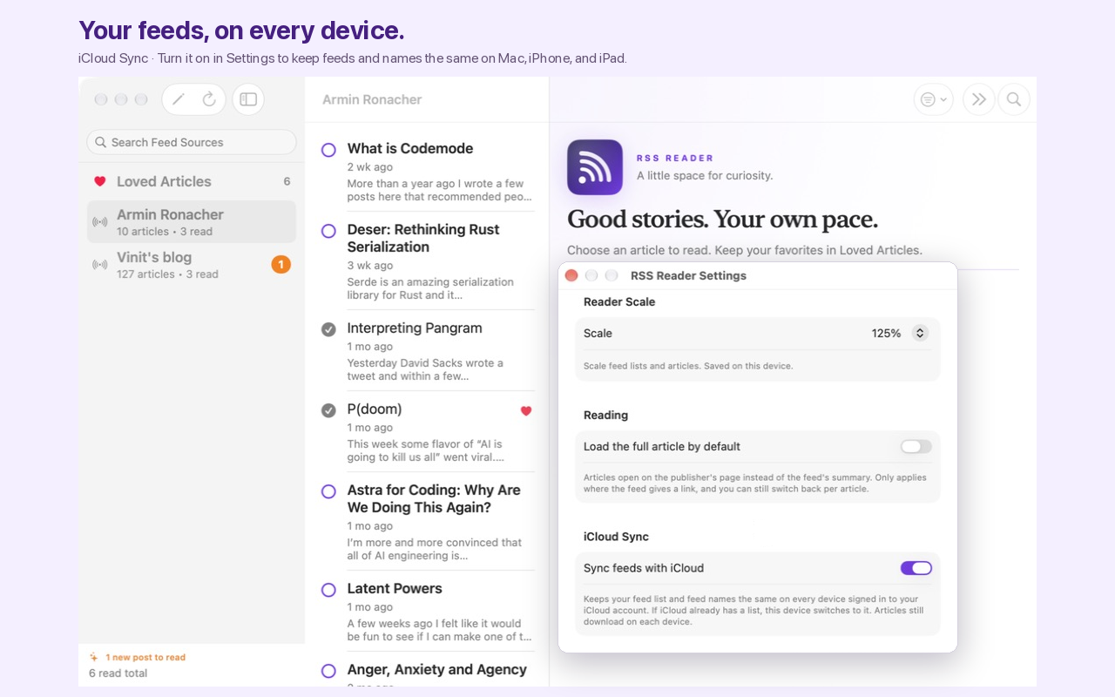
Task: Toggle the read checkmark on P(doom)
Action: click(328, 410)
